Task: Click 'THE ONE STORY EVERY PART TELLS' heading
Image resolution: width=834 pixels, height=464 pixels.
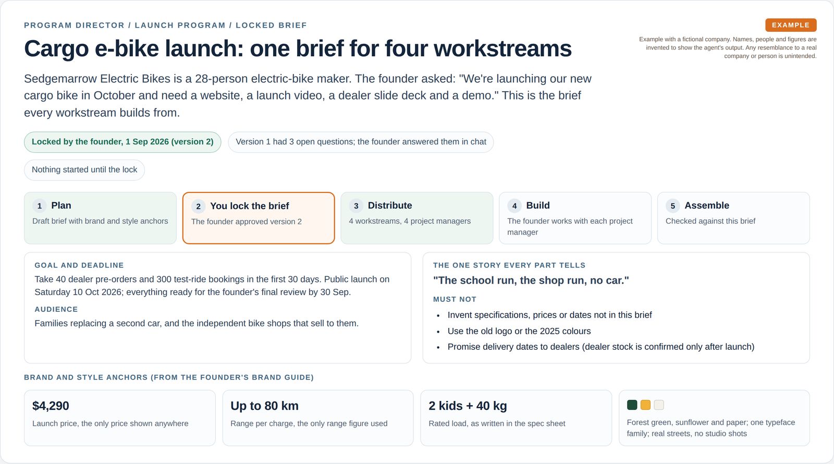Action: tap(509, 265)
